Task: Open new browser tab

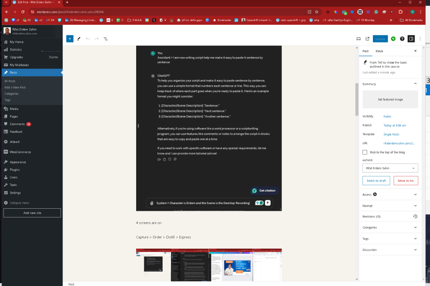Action: tap(67, 2)
